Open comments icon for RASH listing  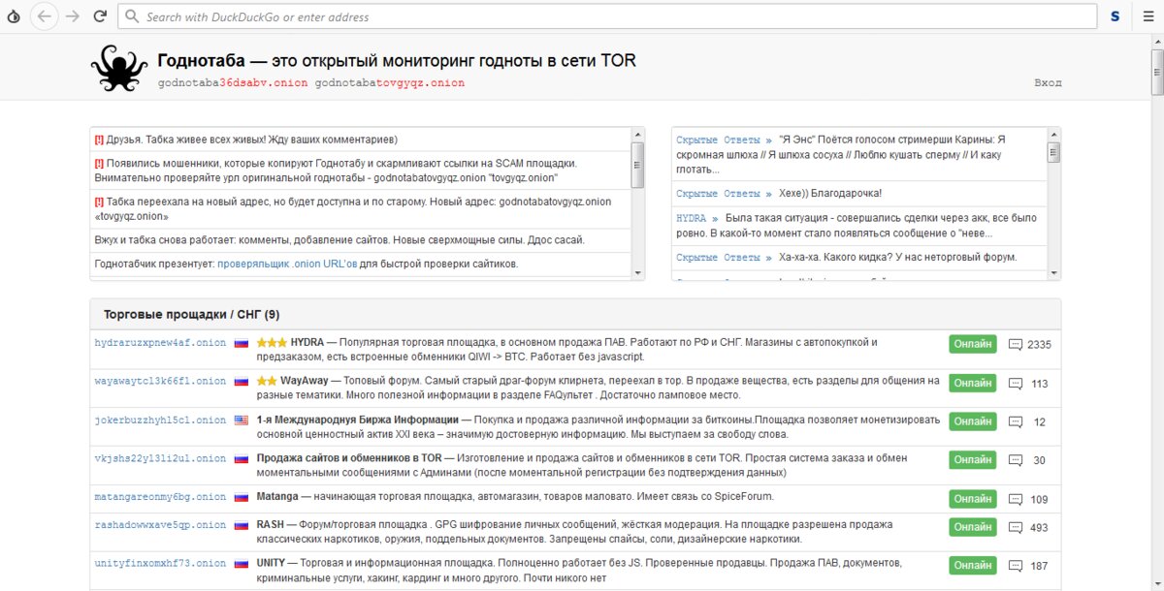click(1016, 527)
